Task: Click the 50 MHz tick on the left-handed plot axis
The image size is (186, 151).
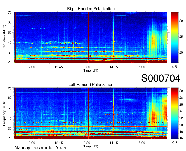Action: pyautogui.click(x=10, y=108)
